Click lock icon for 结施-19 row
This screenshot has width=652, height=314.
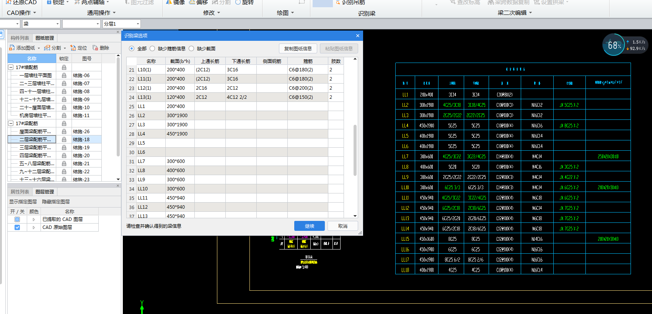coord(64,147)
